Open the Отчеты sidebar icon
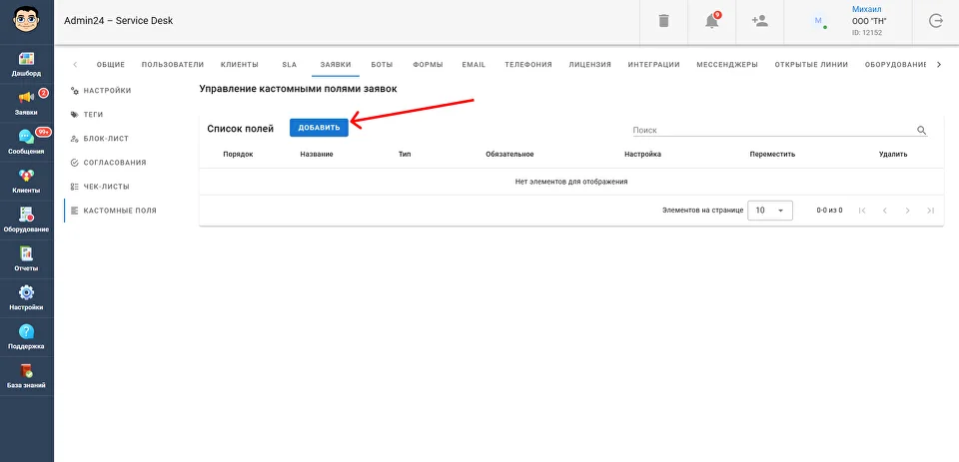 coord(26,253)
